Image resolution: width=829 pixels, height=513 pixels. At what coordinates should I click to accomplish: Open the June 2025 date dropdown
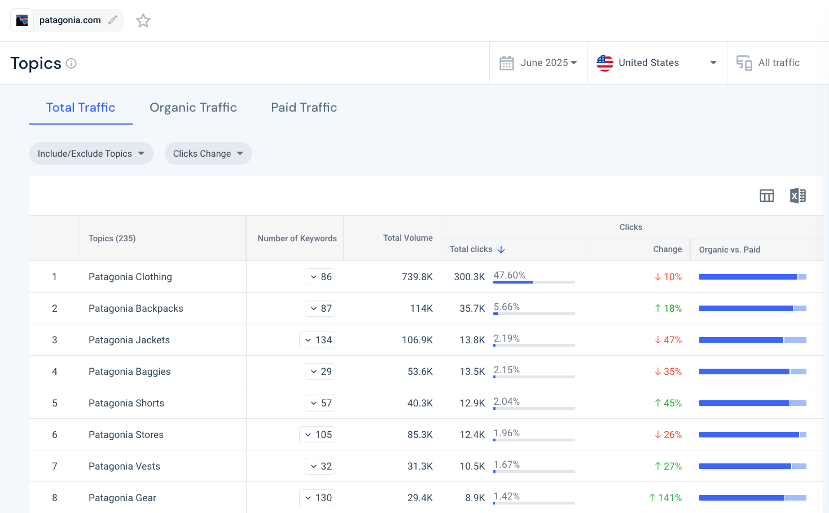click(x=538, y=63)
